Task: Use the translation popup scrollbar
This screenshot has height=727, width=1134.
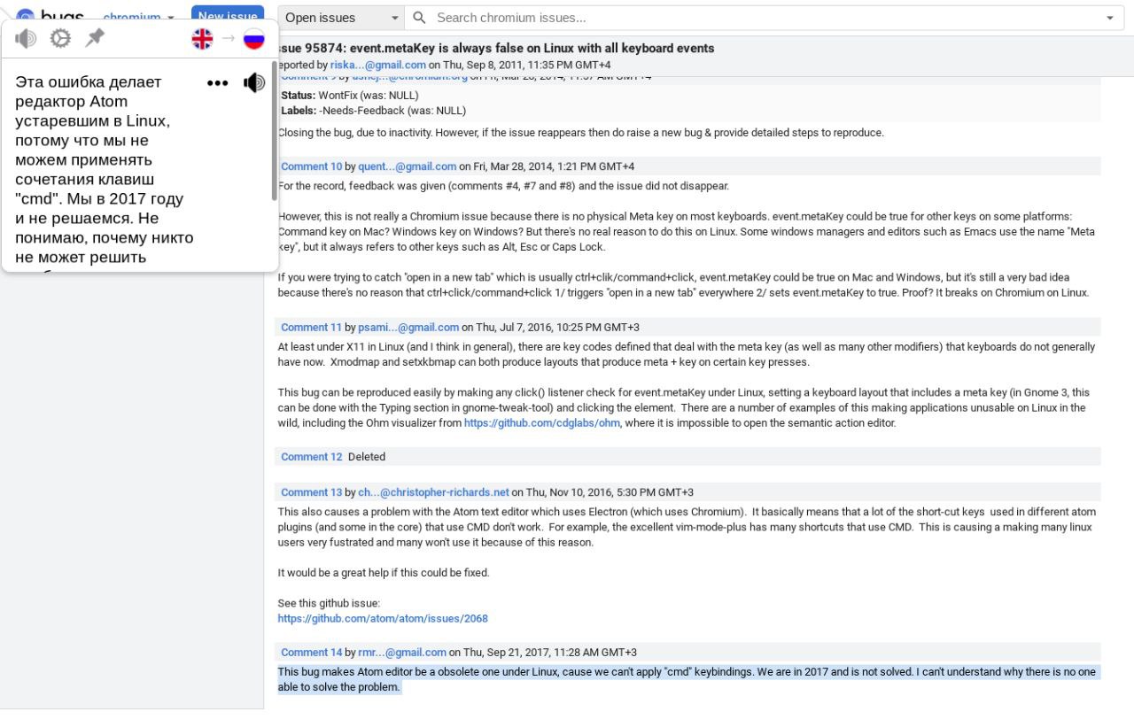Action: pyautogui.click(x=274, y=130)
